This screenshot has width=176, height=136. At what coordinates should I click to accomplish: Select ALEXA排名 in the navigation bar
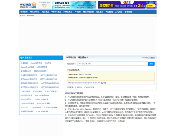[35, 12]
